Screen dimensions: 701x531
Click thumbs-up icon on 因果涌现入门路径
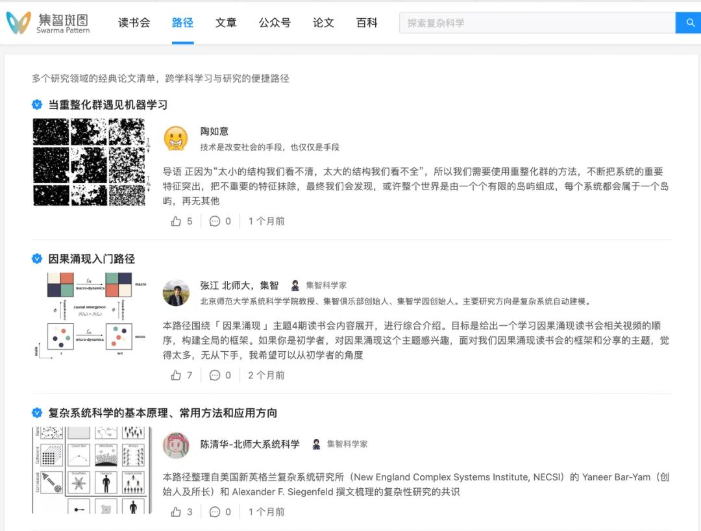click(x=176, y=375)
